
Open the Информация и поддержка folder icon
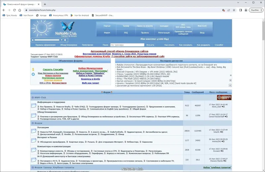(x=34, y=106)
